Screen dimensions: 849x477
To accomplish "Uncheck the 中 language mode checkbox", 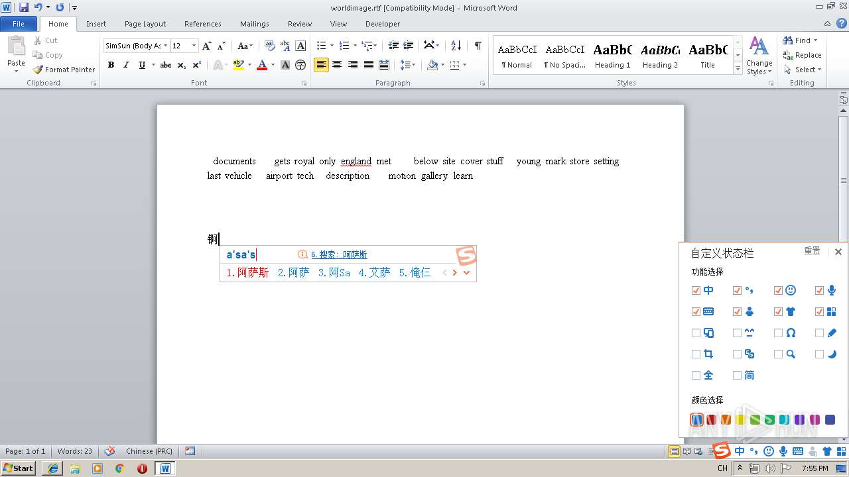I will click(x=696, y=290).
